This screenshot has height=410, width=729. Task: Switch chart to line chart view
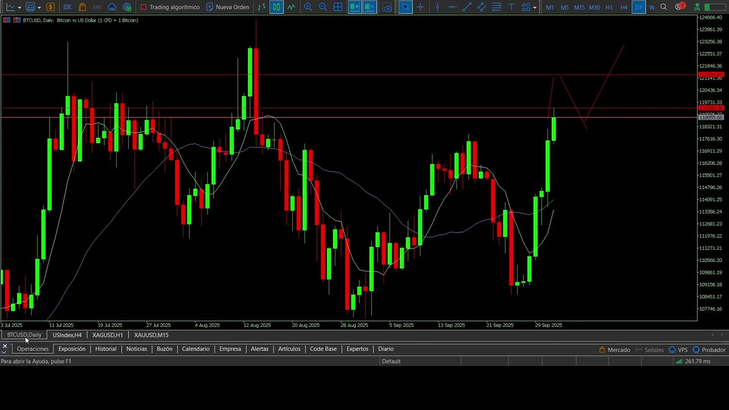[291, 7]
